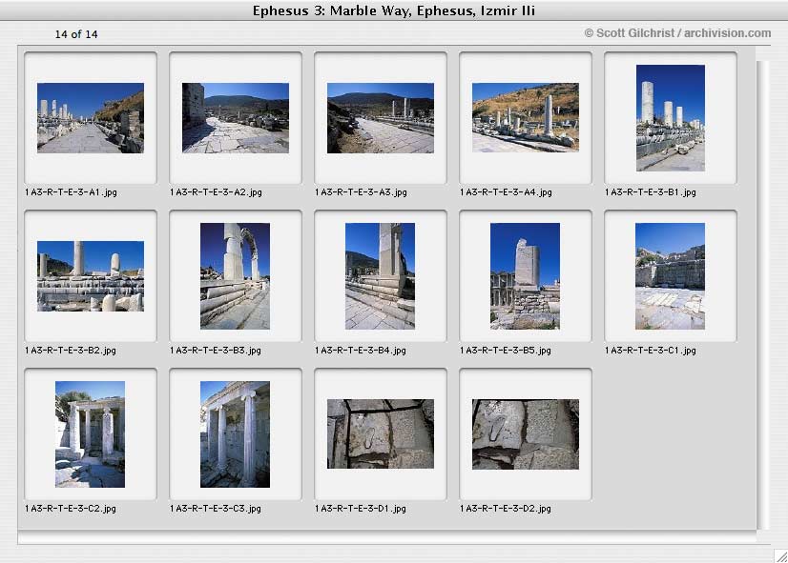Viewport: 788px width, 563px height.
Task: Select thumbnail 1A3-R-T-E-3-D1.jpg footprint carving
Action: (x=381, y=434)
